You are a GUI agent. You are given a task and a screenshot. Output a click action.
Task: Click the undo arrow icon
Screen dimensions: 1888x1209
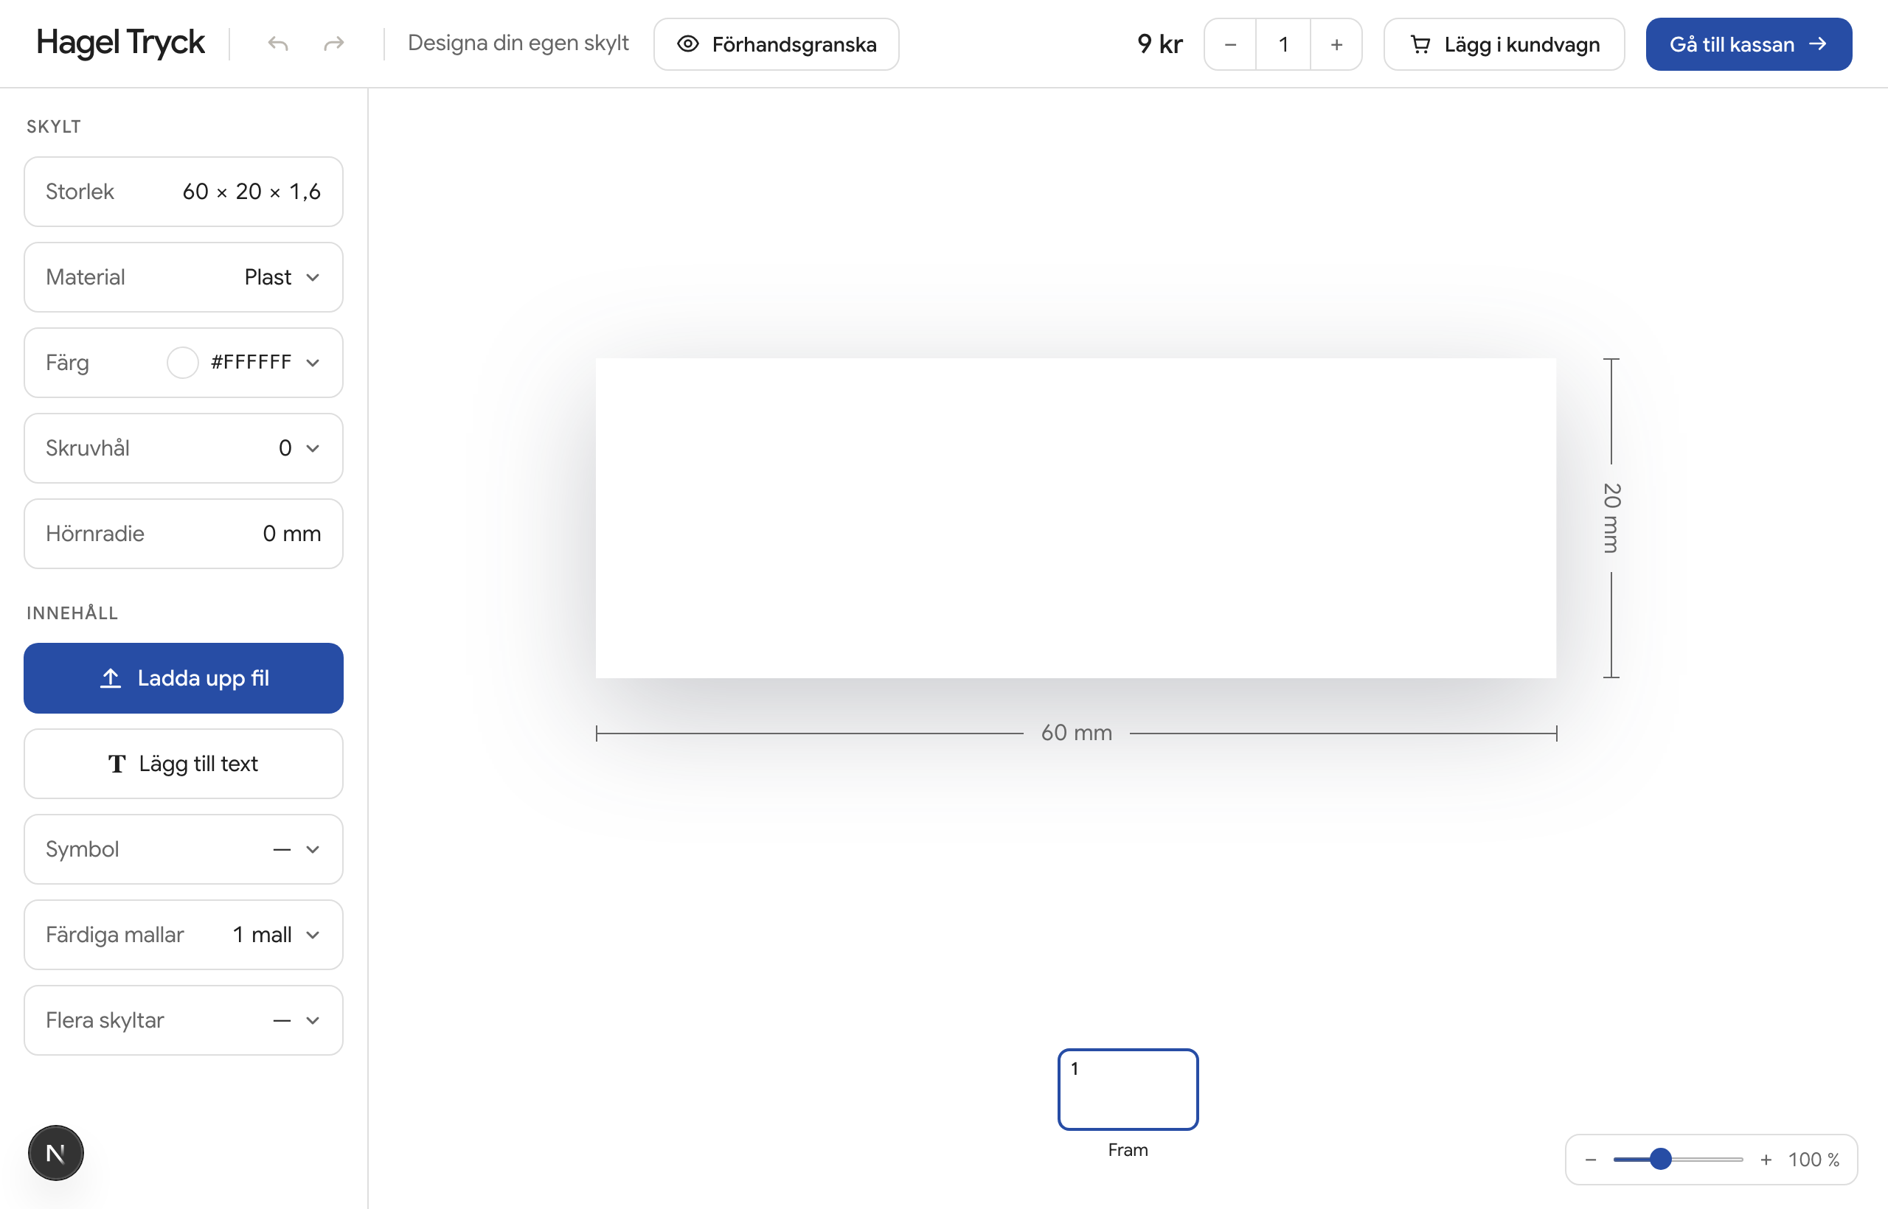click(278, 44)
